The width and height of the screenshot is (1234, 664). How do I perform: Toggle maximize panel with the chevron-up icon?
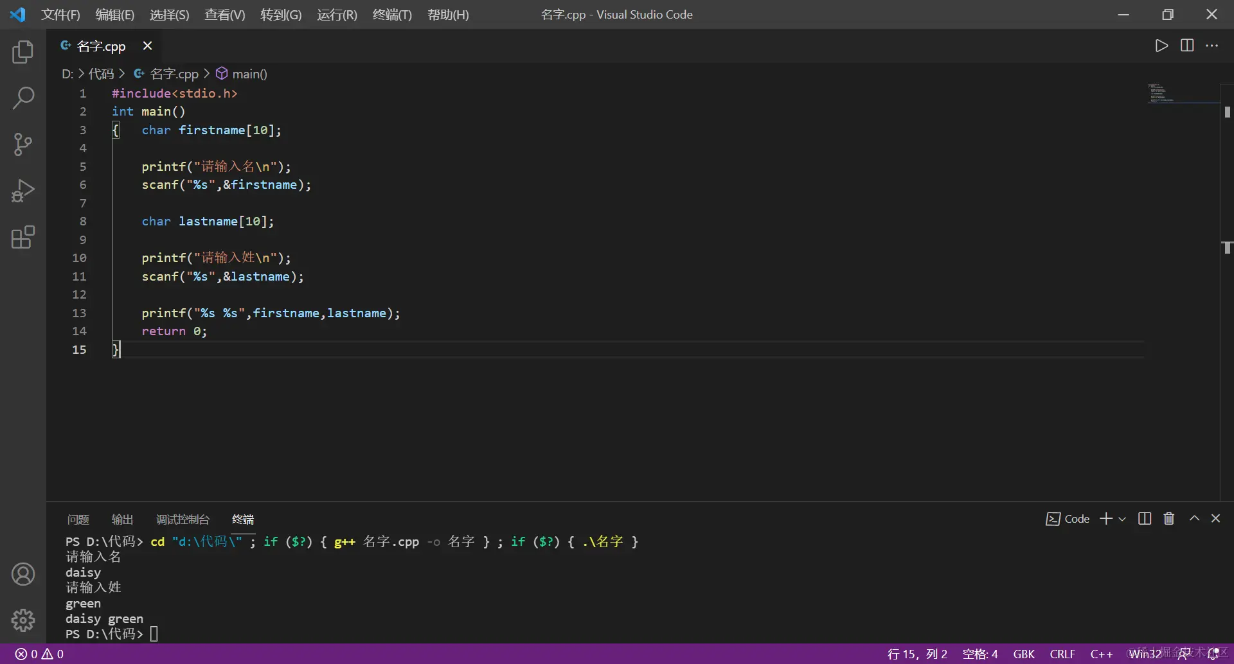[1194, 519]
